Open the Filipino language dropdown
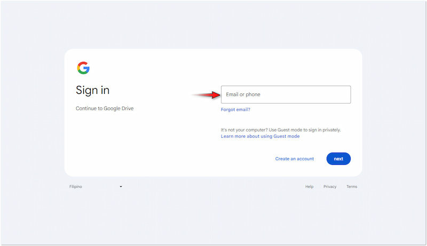The height and width of the screenshot is (246, 427). (x=96, y=187)
